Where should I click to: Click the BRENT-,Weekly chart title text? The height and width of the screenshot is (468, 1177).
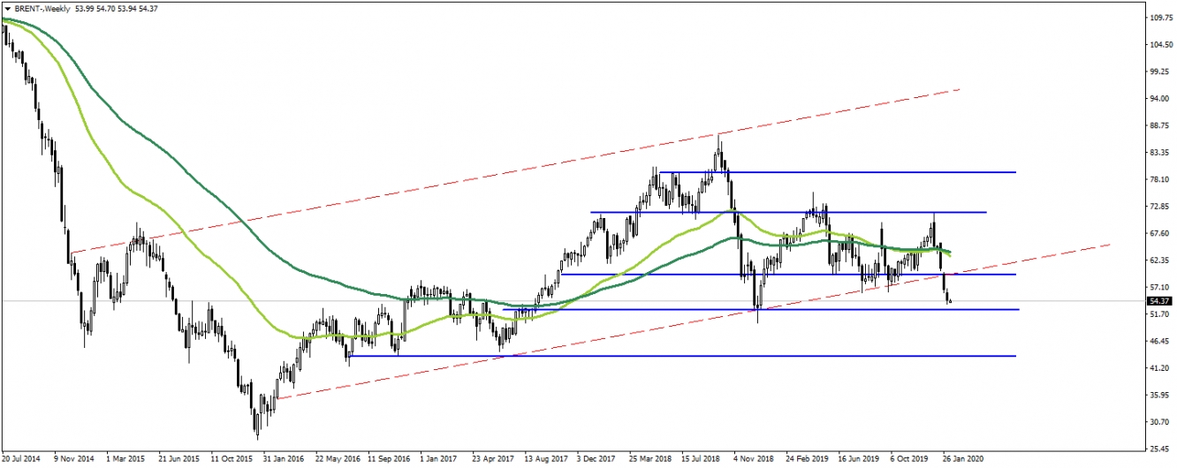(x=41, y=7)
